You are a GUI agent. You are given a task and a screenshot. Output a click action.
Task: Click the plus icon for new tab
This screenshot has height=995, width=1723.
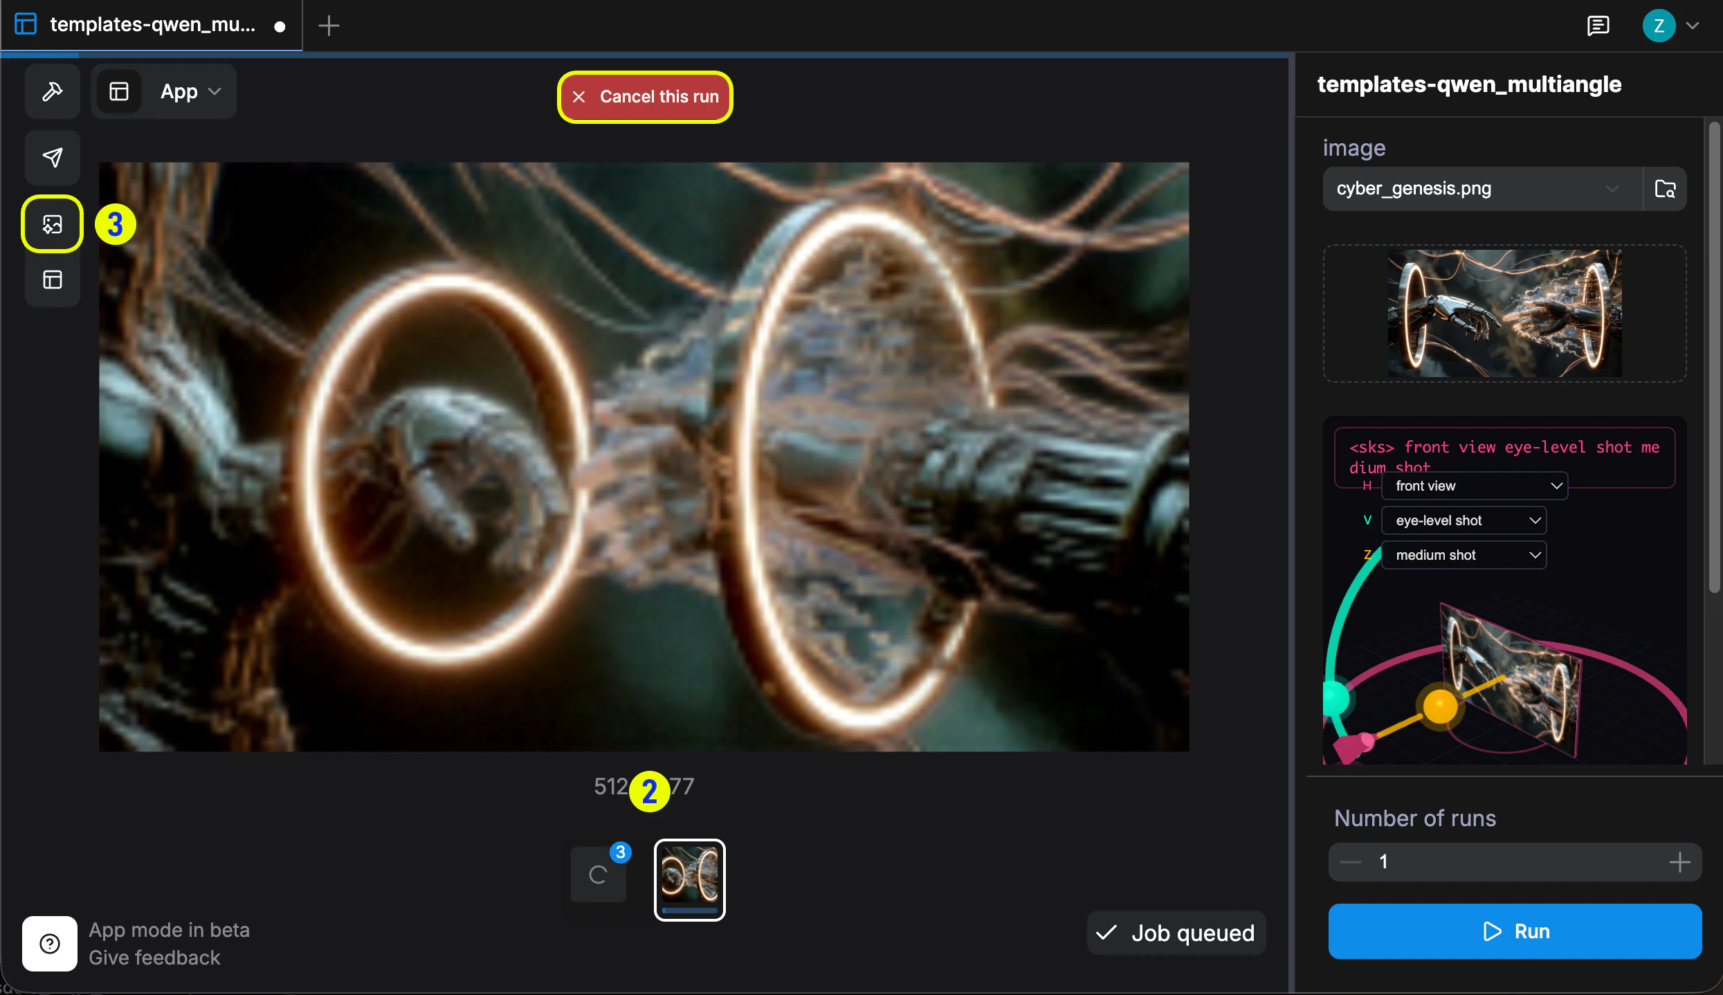(x=329, y=26)
